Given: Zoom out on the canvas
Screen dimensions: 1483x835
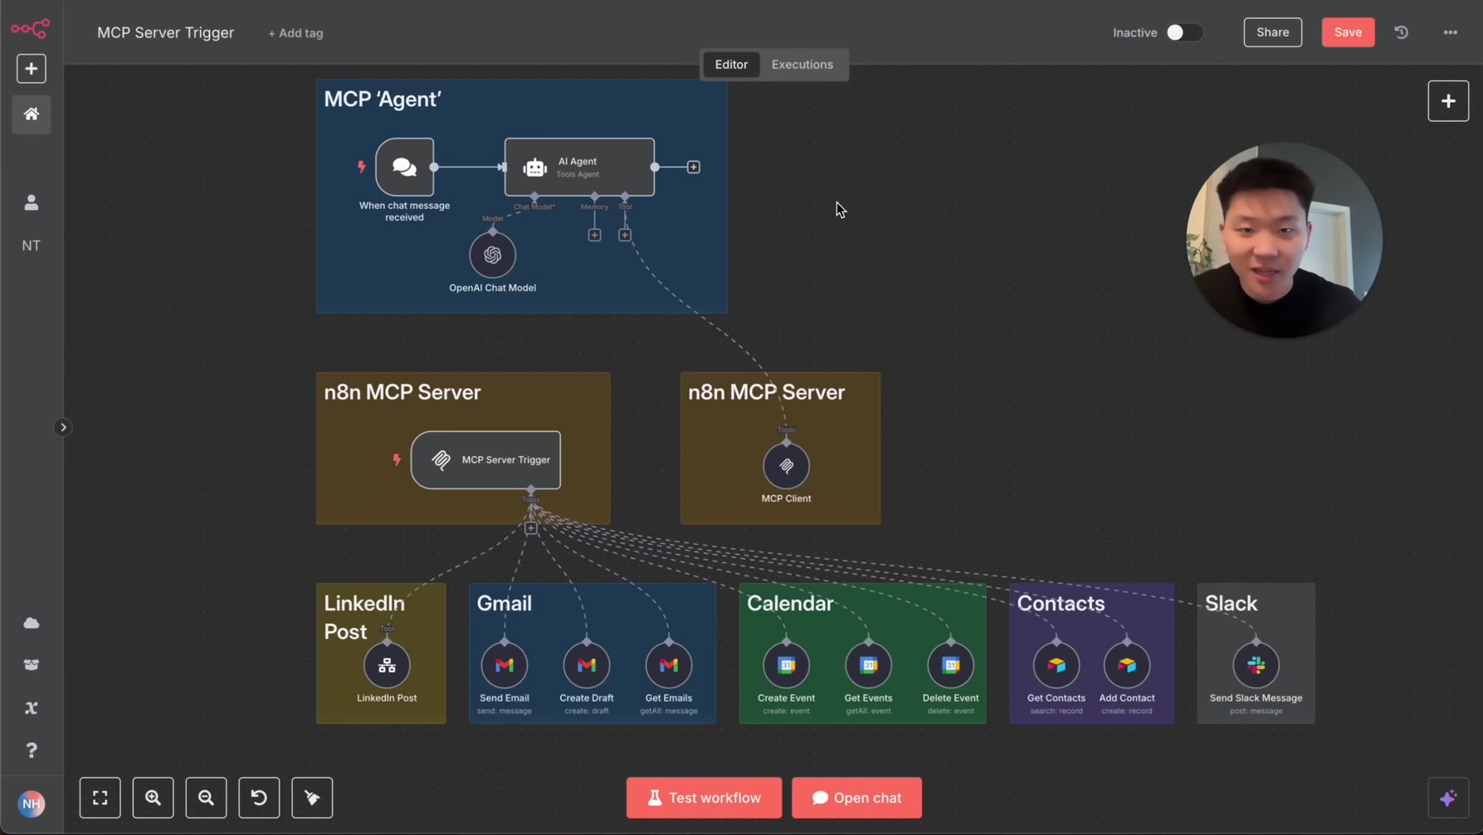Looking at the screenshot, I should click(x=207, y=798).
